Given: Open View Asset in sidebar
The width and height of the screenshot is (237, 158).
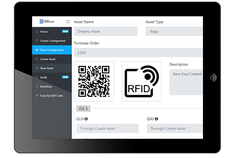Looking at the screenshot, I should coord(52,68).
